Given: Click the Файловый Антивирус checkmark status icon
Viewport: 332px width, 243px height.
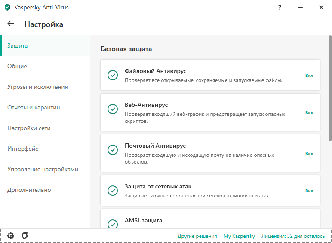Looking at the screenshot, I should (112, 75).
